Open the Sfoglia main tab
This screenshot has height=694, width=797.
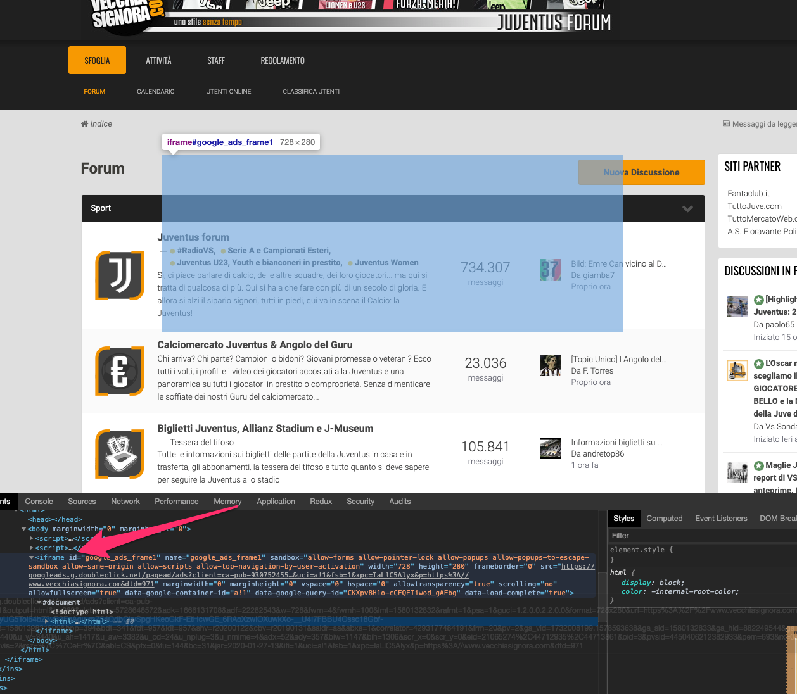pyautogui.click(x=97, y=60)
